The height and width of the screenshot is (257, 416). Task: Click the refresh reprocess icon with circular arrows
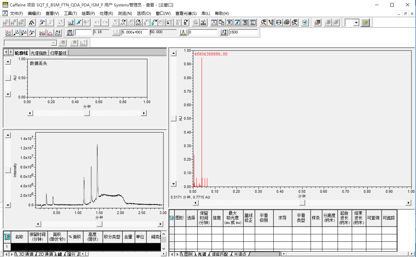point(61,22)
